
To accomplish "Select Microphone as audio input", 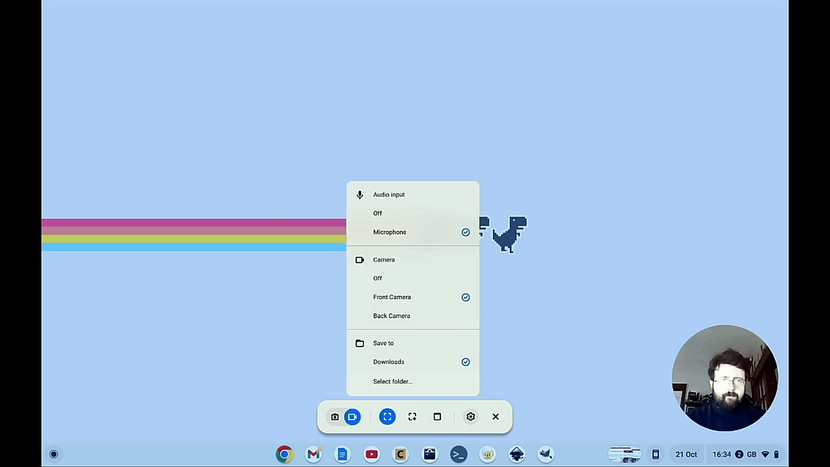I will (x=389, y=231).
